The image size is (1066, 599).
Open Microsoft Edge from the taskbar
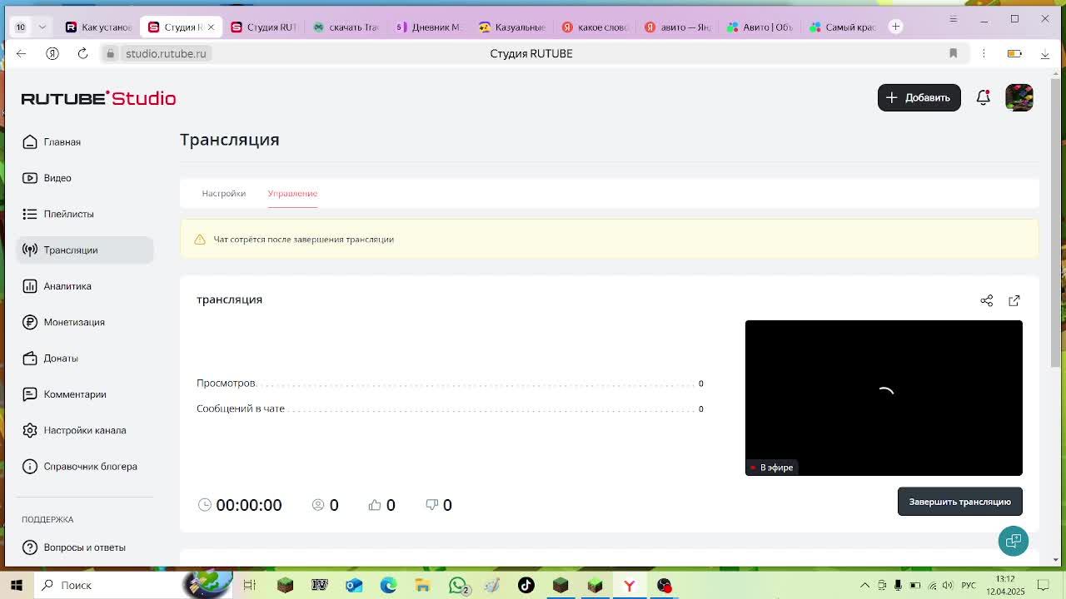pos(389,585)
